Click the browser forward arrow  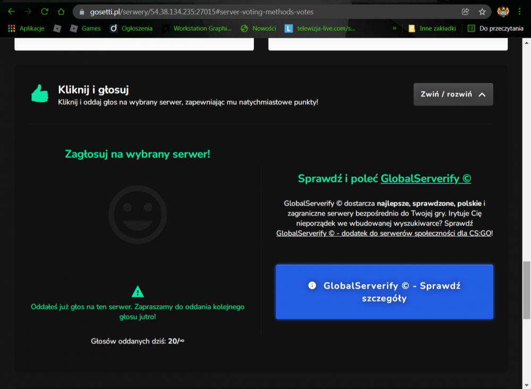[x=28, y=12]
